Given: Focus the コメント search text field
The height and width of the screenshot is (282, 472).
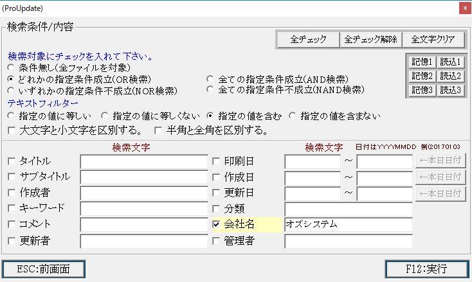Looking at the screenshot, I should click(144, 225).
